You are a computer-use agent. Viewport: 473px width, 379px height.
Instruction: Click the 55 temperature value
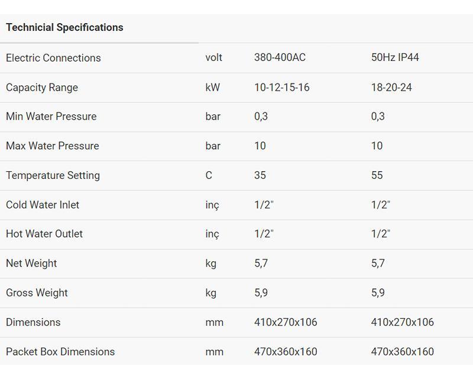[377, 175]
